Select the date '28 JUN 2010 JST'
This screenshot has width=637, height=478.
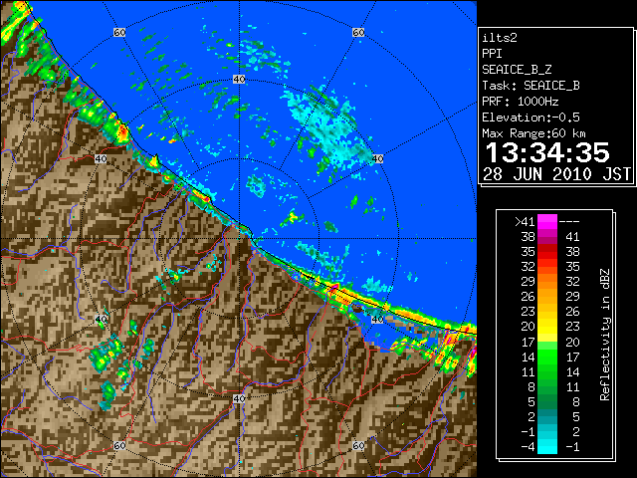pos(556,174)
